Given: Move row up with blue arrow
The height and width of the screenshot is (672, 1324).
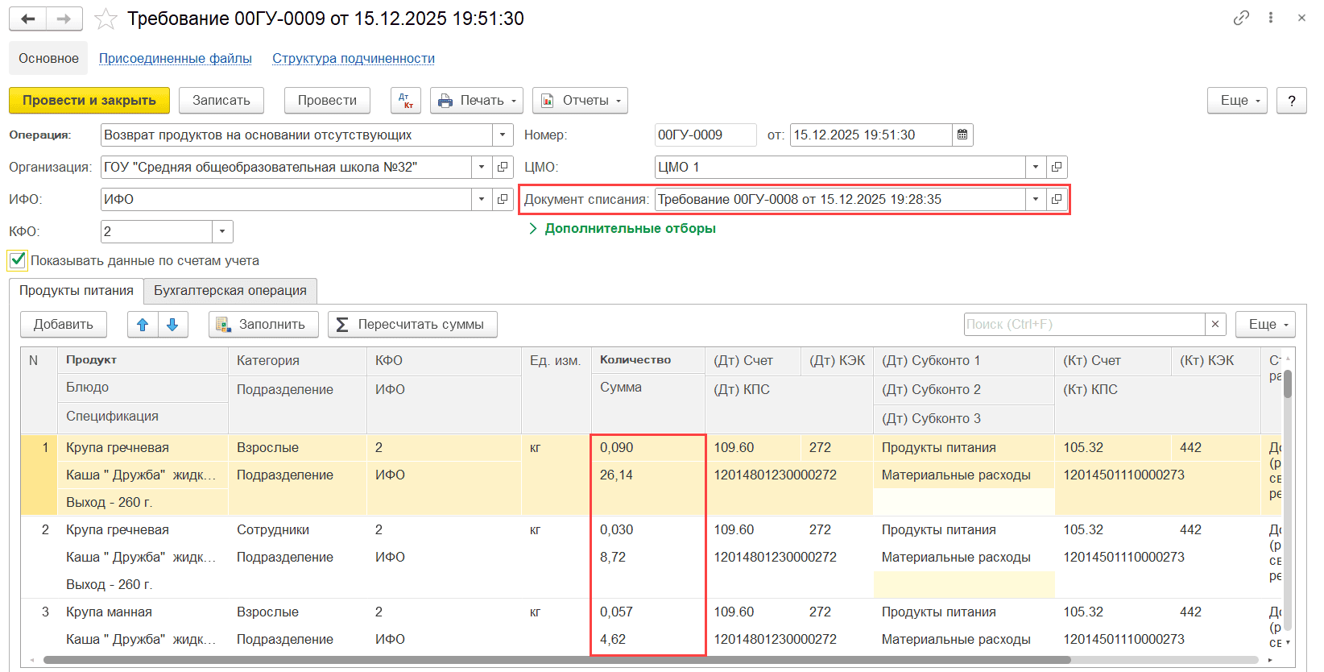Looking at the screenshot, I should click(143, 325).
